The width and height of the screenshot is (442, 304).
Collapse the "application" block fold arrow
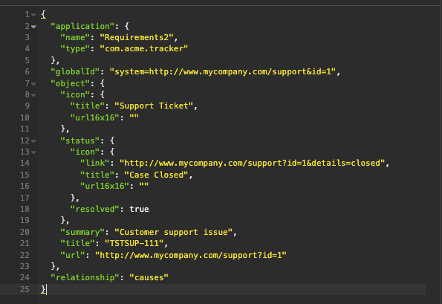click(33, 27)
